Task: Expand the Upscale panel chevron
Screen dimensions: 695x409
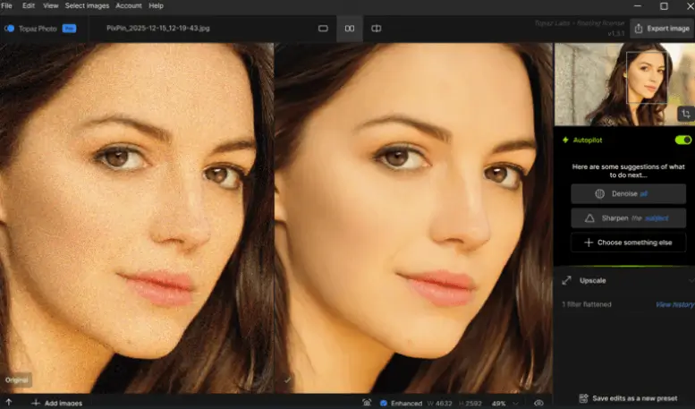Action: tap(691, 280)
